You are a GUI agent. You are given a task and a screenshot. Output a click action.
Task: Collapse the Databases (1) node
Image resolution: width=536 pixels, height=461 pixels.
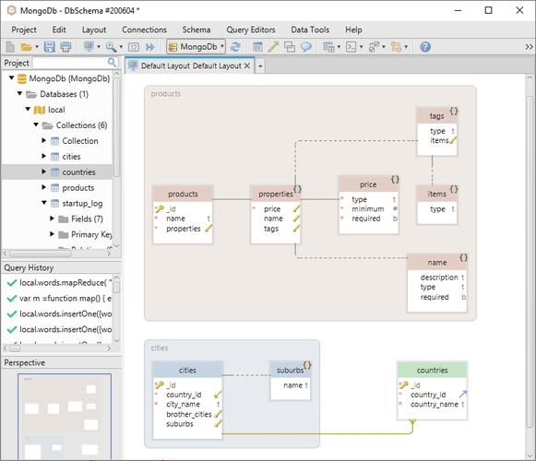point(19,93)
